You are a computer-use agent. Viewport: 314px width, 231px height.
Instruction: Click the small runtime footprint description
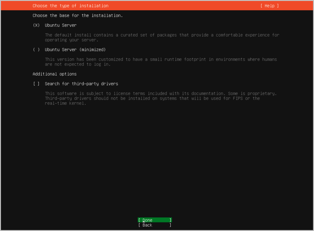point(161,59)
